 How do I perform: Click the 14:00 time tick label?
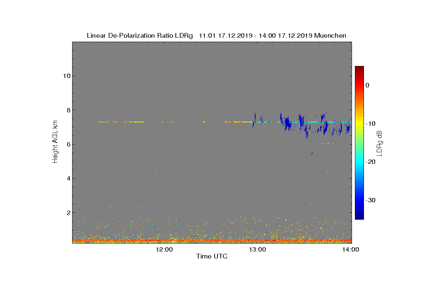[x=351, y=249]
